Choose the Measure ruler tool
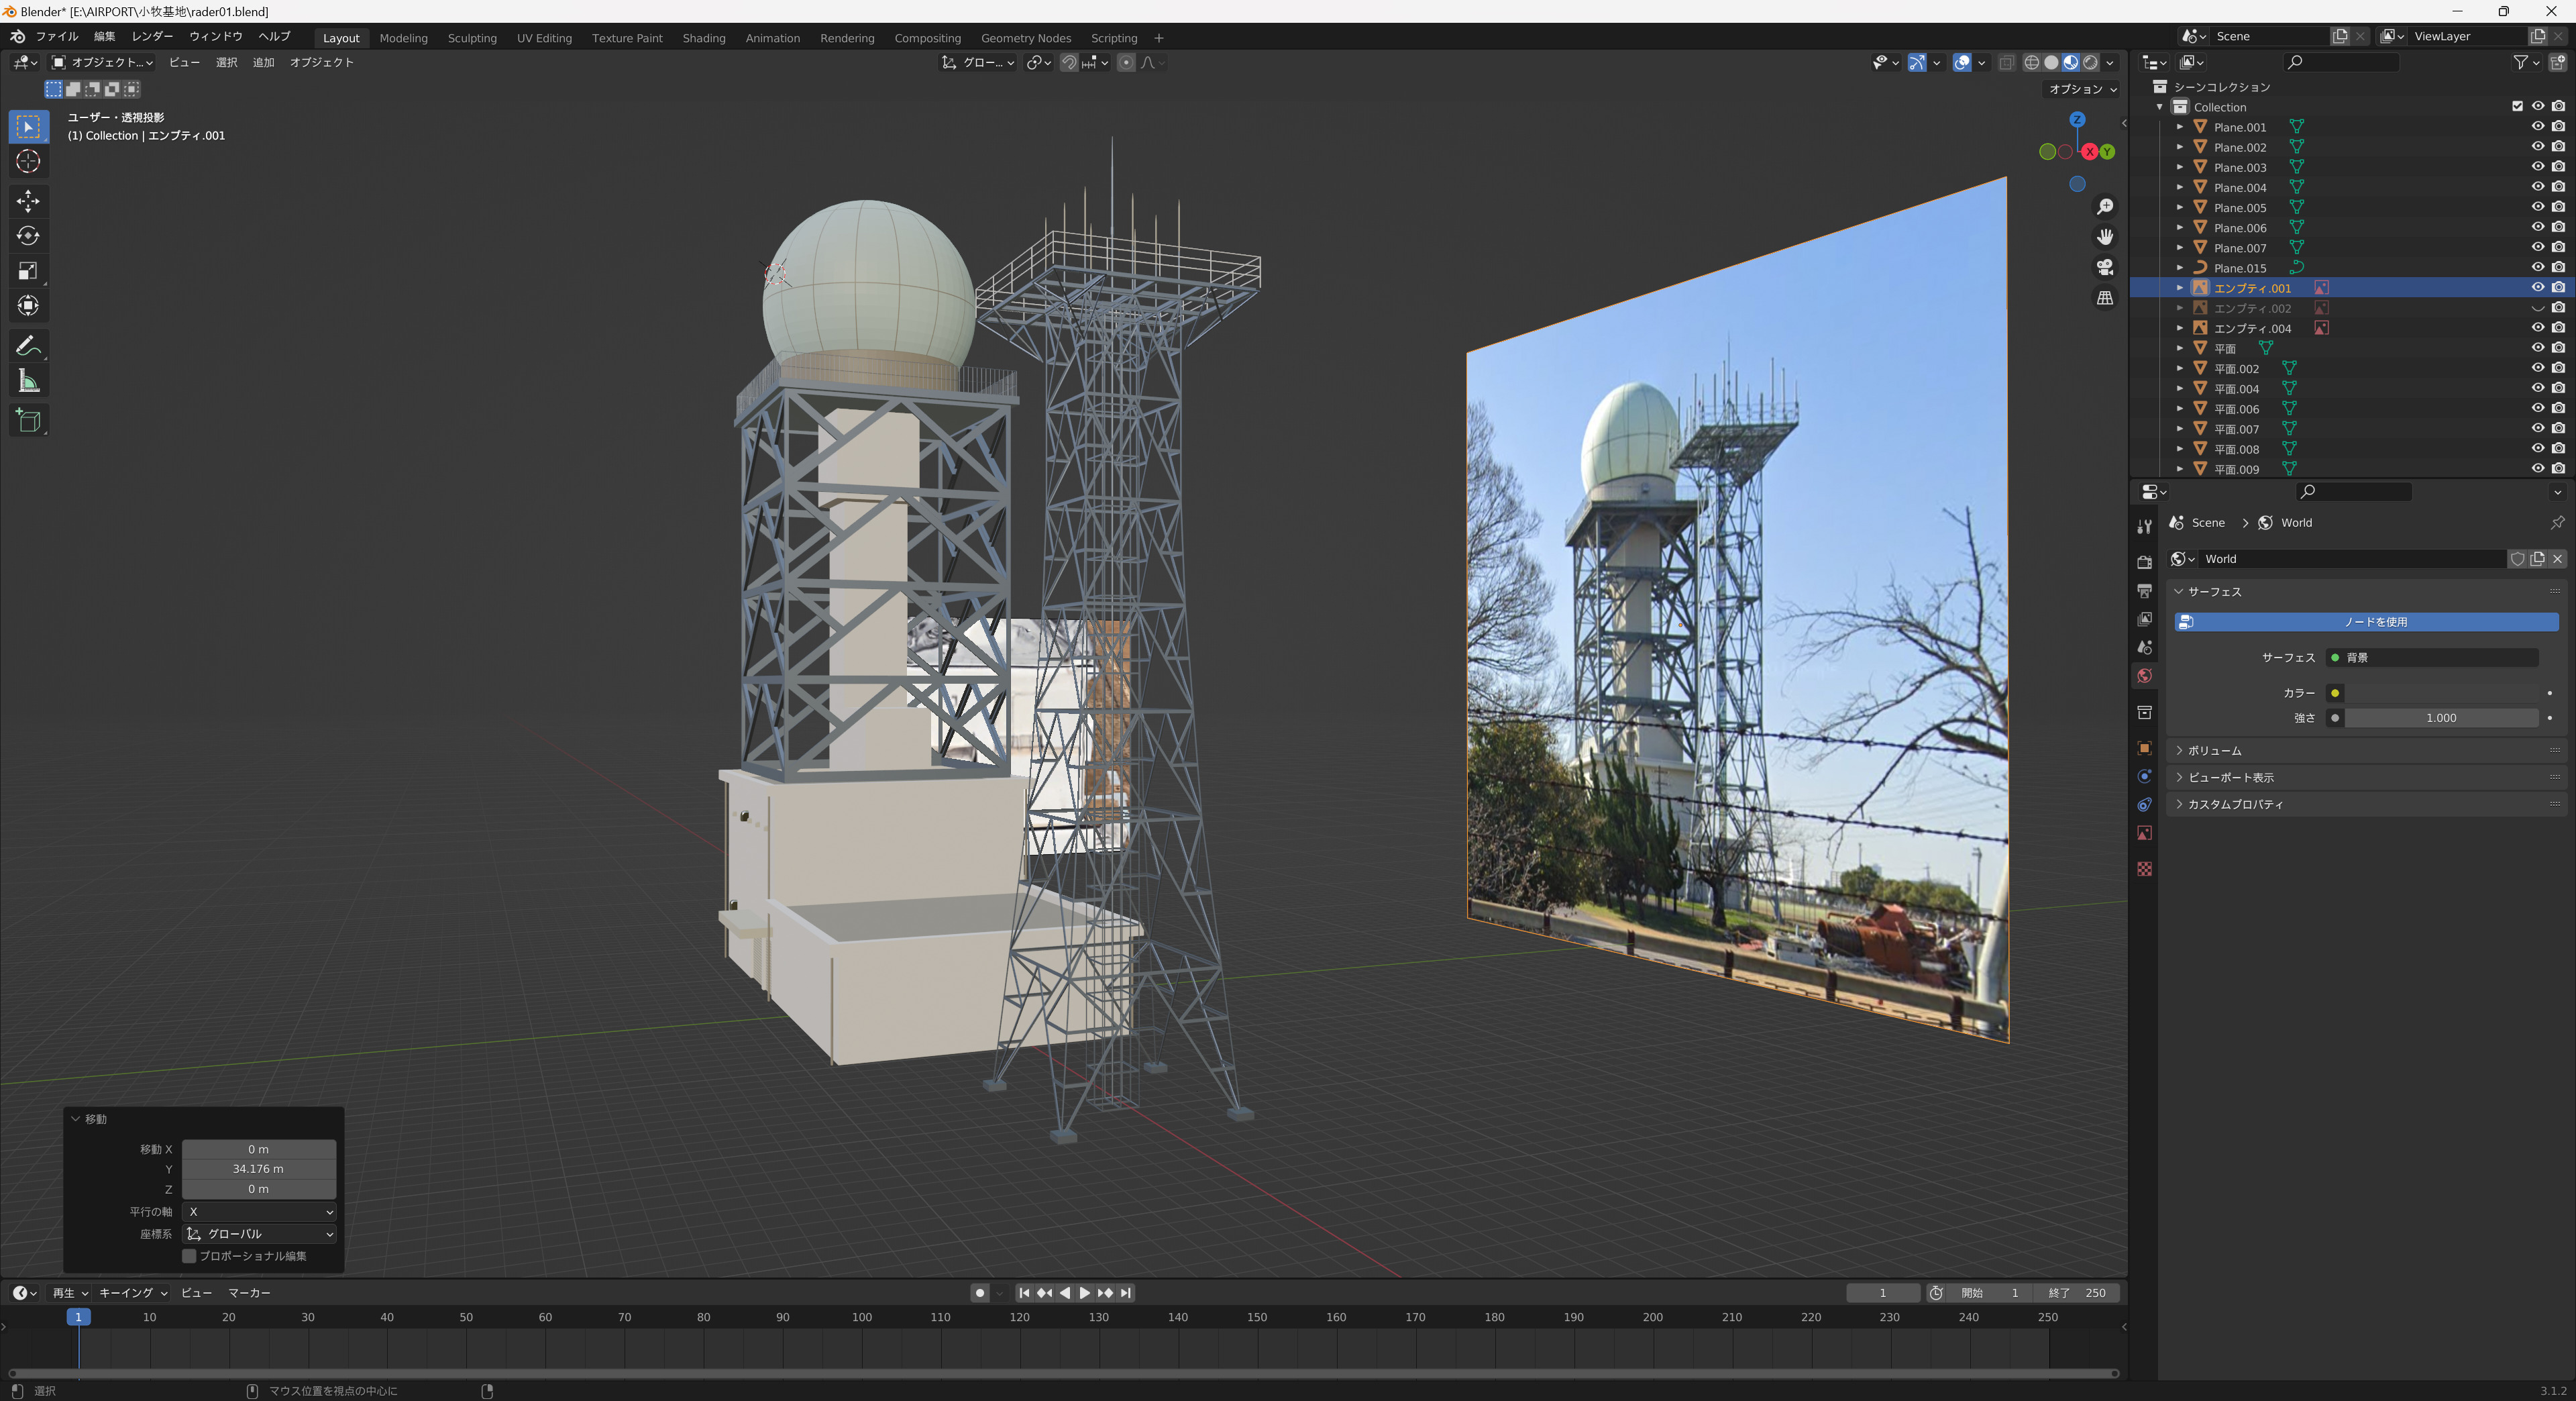2576x1401 pixels. [x=28, y=381]
